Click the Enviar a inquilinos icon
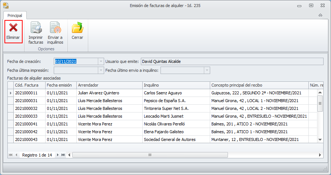This screenshot has width=331, height=175. 55,28
